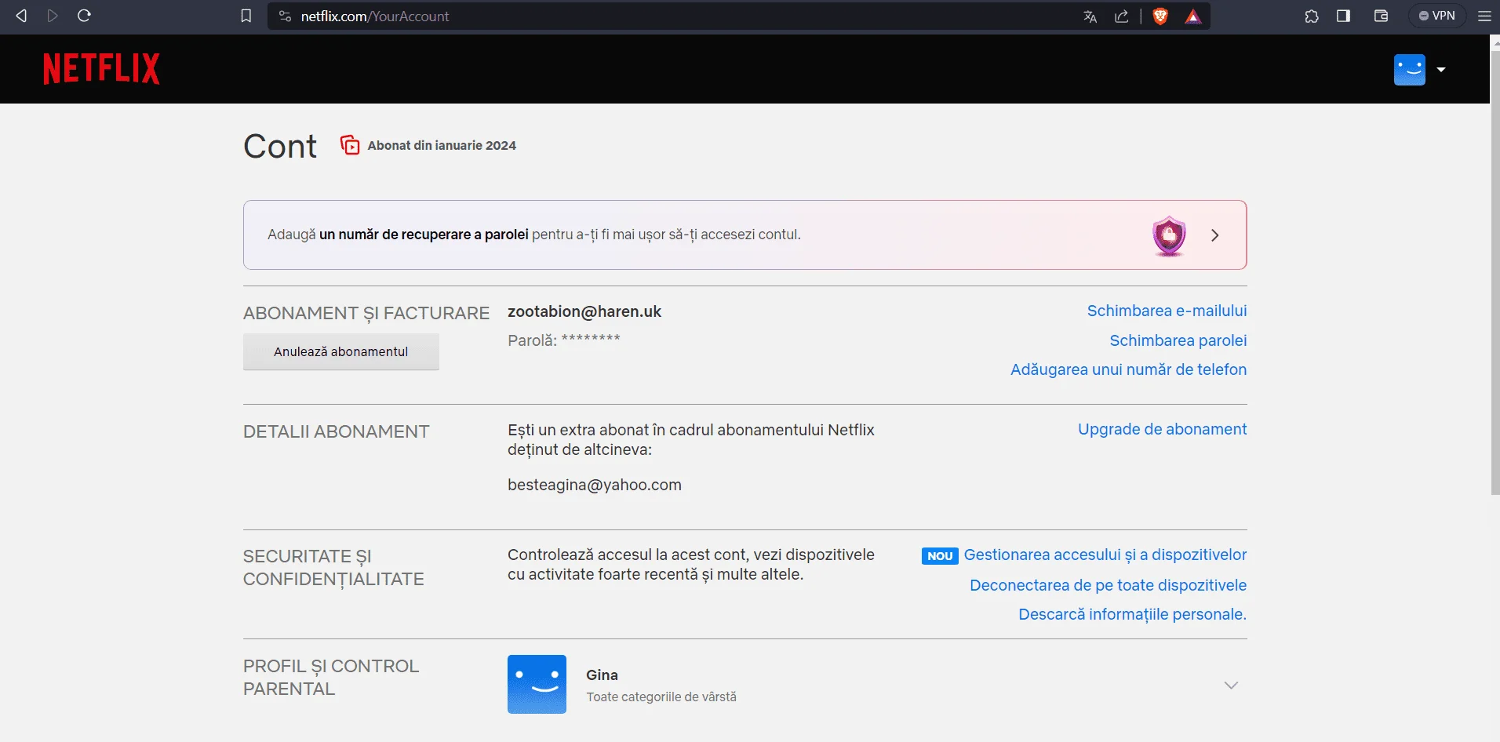
Task: Open the browser extensions puzzle icon
Action: pos(1312,16)
